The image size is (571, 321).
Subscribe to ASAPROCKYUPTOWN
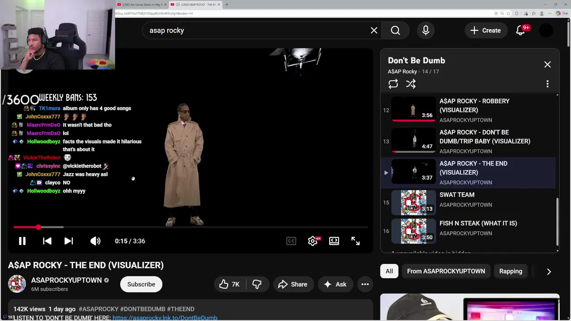(x=141, y=284)
